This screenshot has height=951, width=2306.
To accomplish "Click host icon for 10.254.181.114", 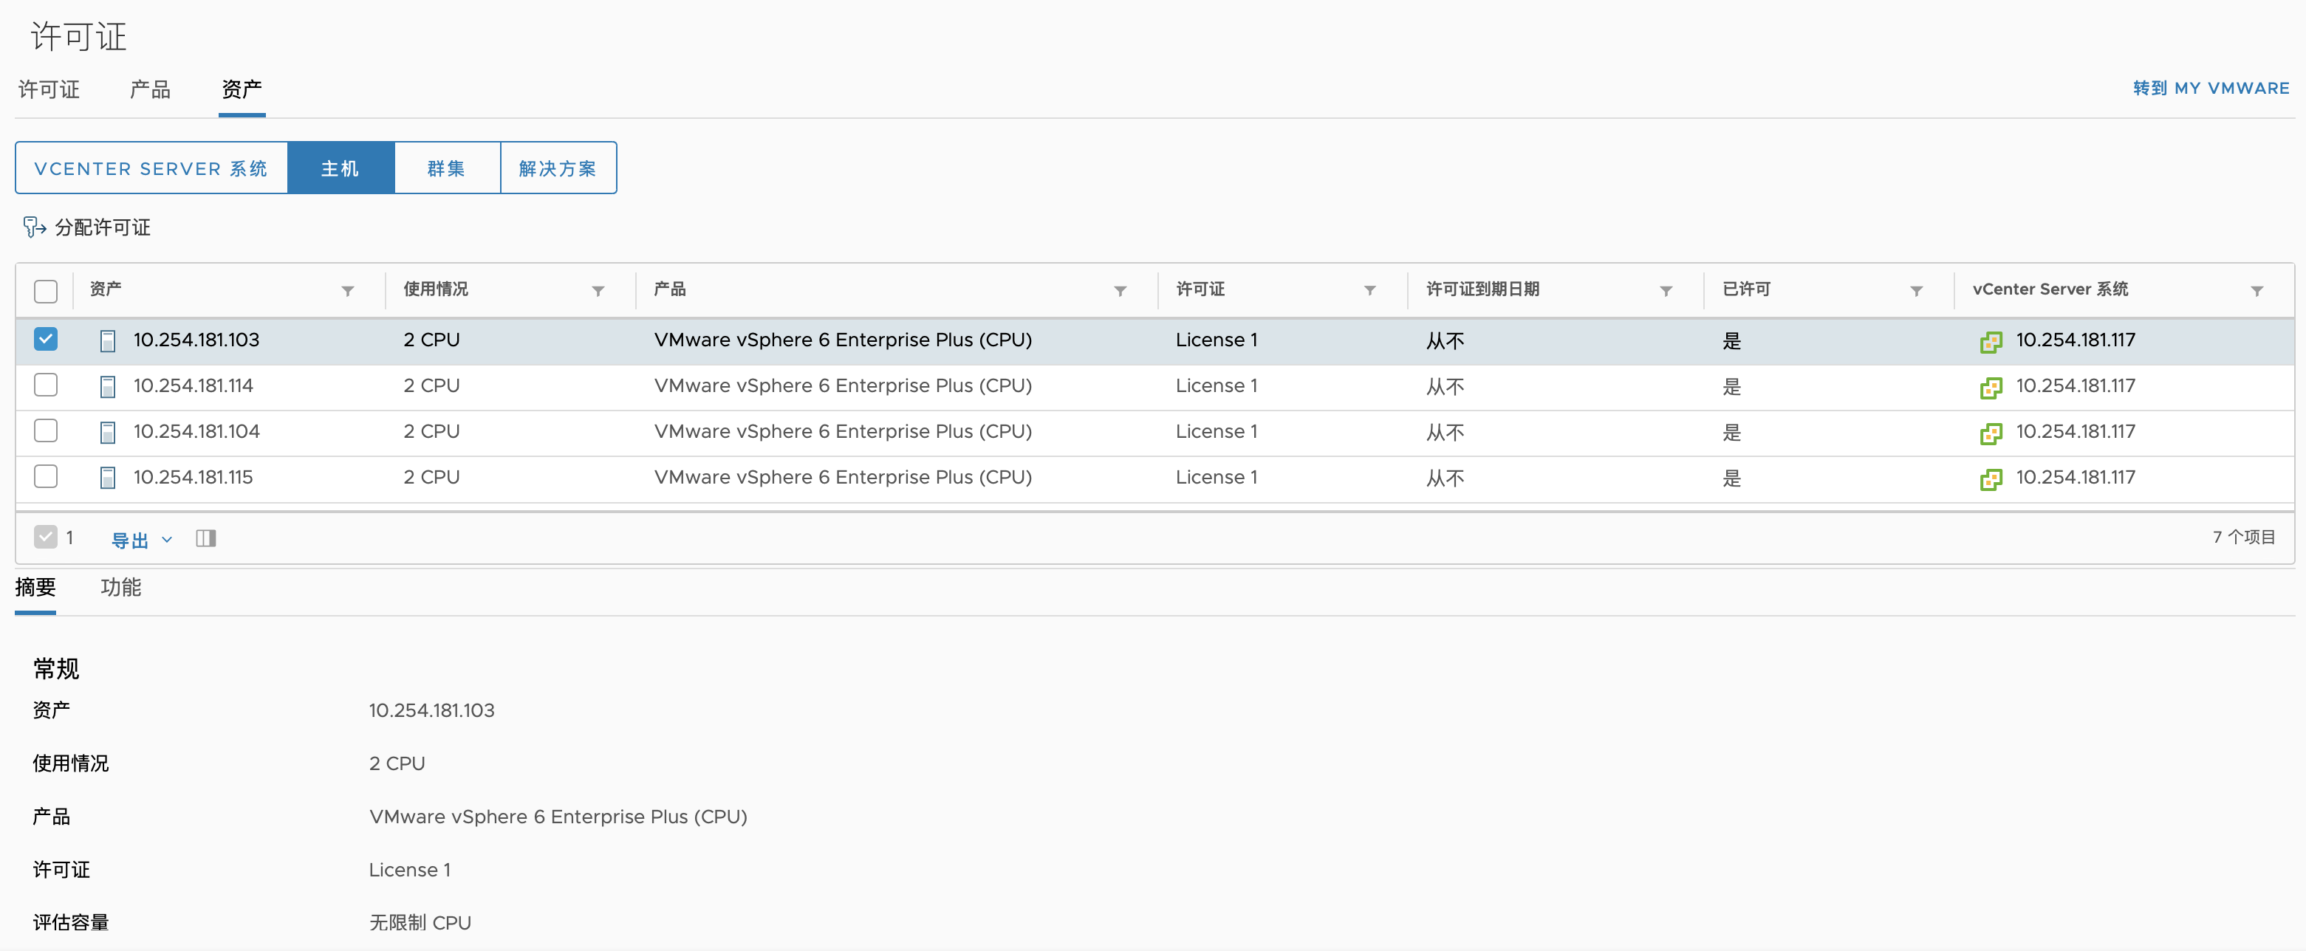I will coord(107,386).
